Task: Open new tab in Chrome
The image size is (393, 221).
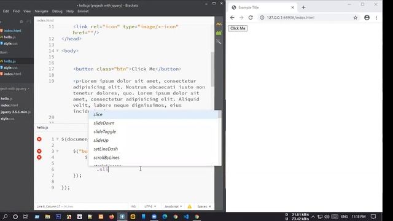Action: (303, 7)
